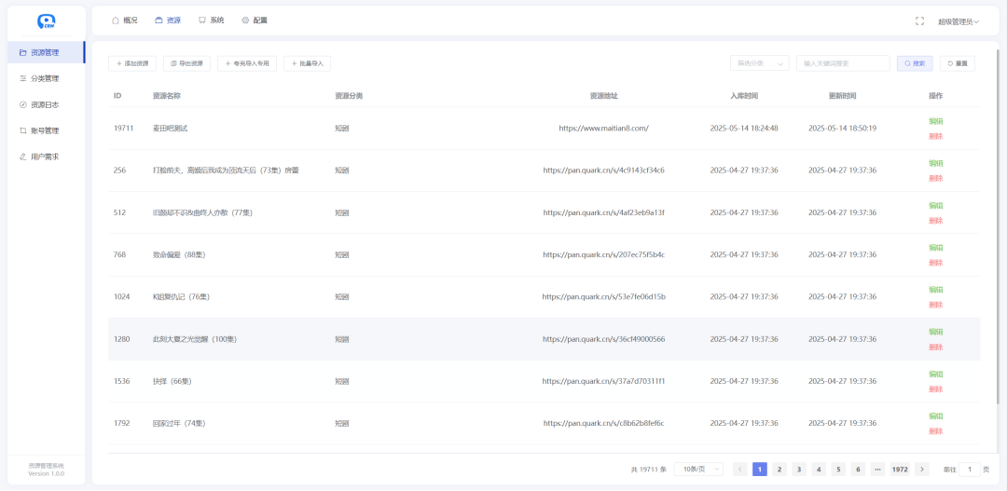Viewport: 1007px width, 491px height.
Task: Edit resource 麦田吧测试
Action: pyautogui.click(x=935, y=121)
